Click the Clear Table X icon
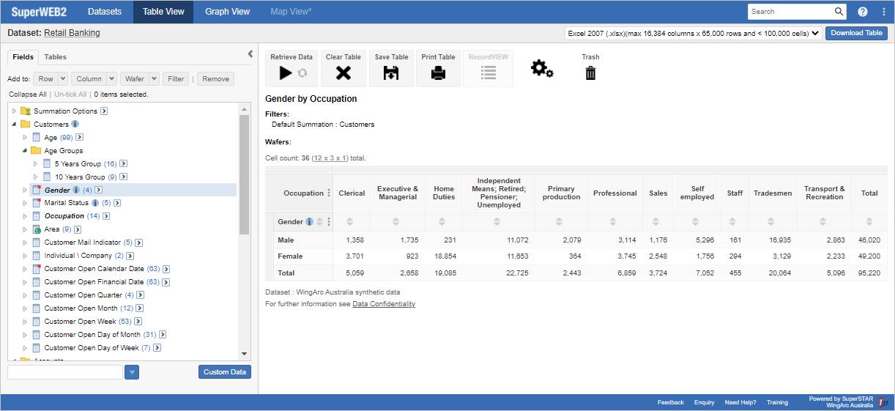The height and width of the screenshot is (411, 895). pyautogui.click(x=343, y=73)
